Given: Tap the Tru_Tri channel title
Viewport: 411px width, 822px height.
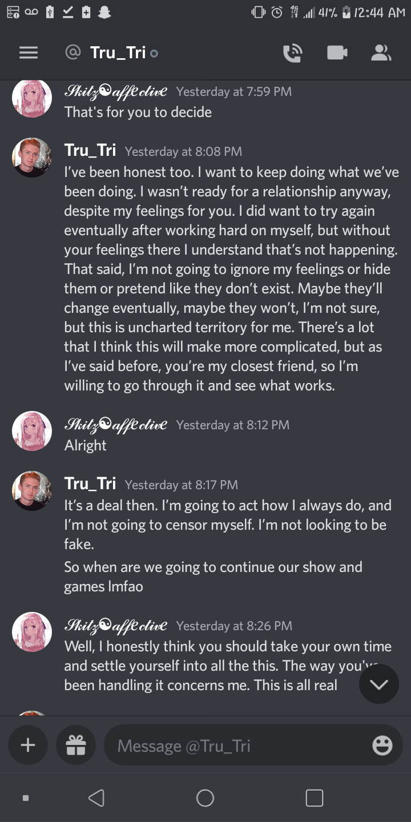Looking at the screenshot, I should 118,53.
